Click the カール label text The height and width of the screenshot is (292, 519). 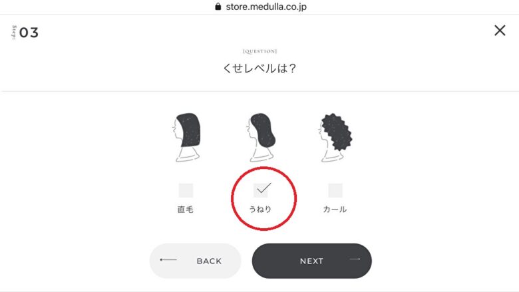coord(335,210)
